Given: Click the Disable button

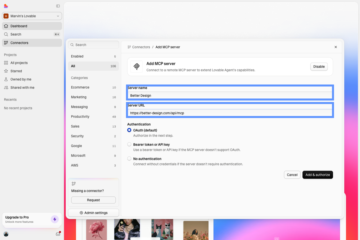Looking at the screenshot, I should click(319, 66).
